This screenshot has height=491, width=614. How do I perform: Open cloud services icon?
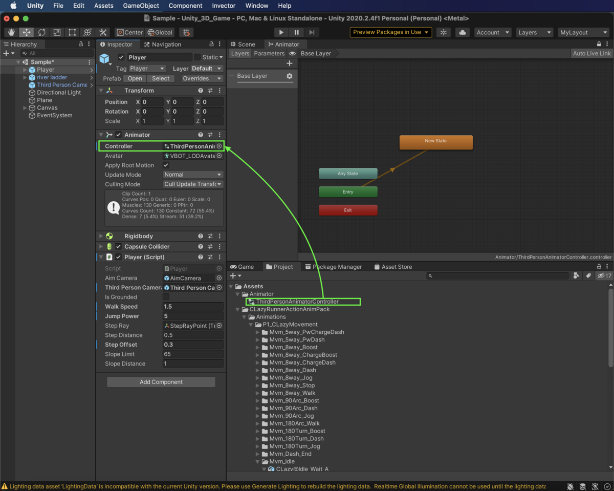pyautogui.click(x=463, y=32)
